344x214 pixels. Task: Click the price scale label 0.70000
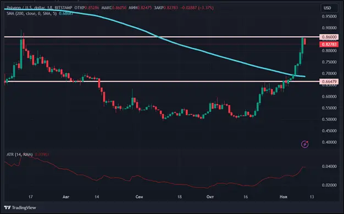[329, 73]
